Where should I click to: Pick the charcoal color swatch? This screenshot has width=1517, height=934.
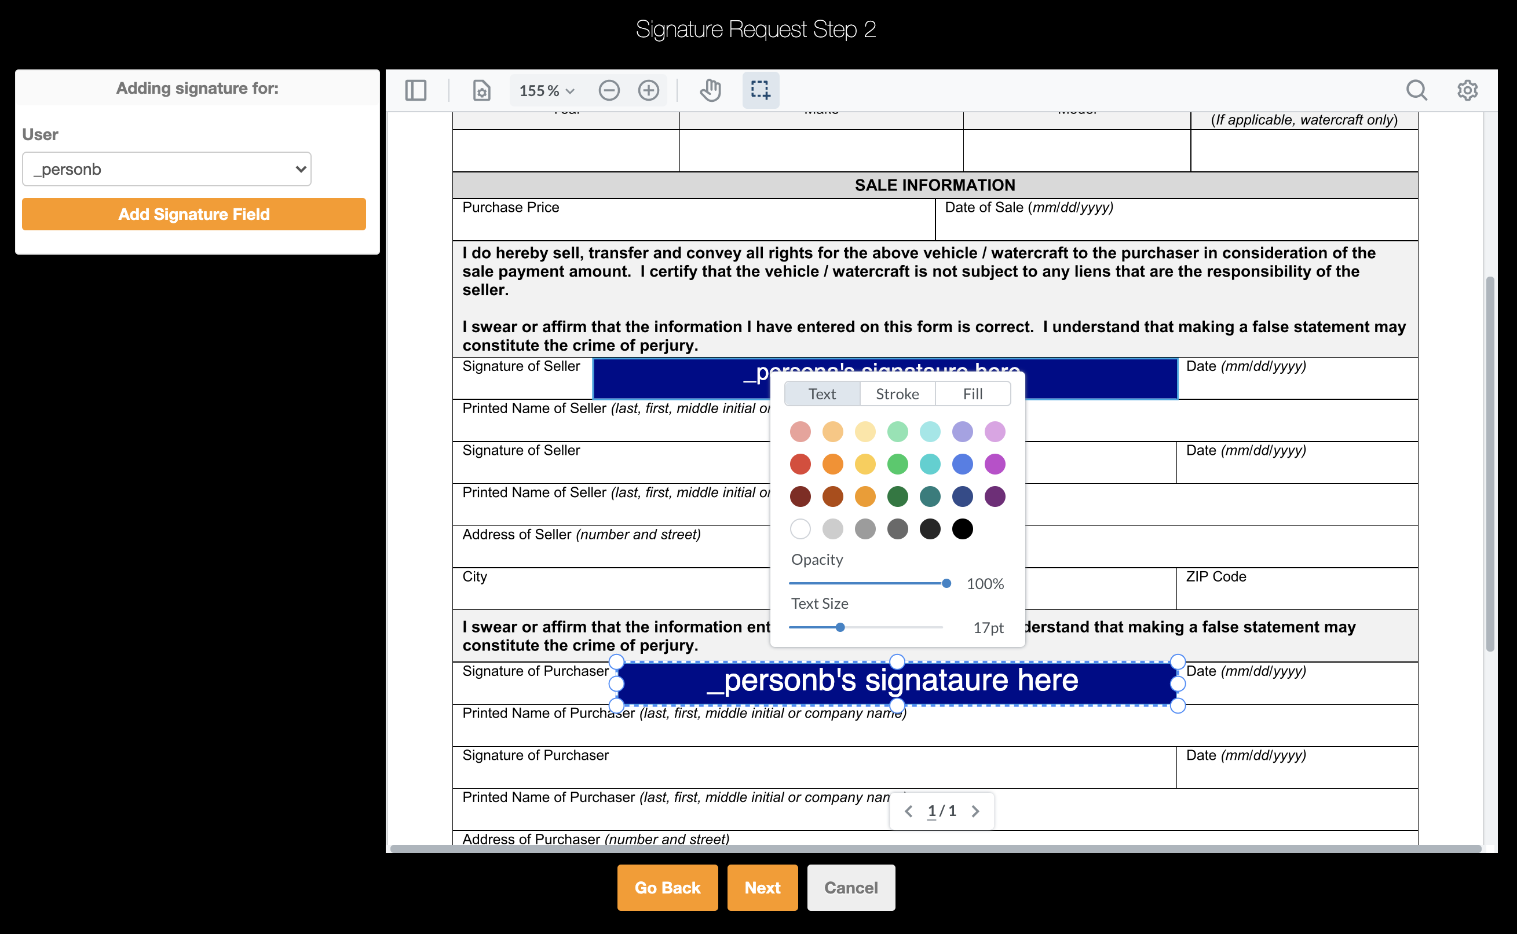point(930,529)
